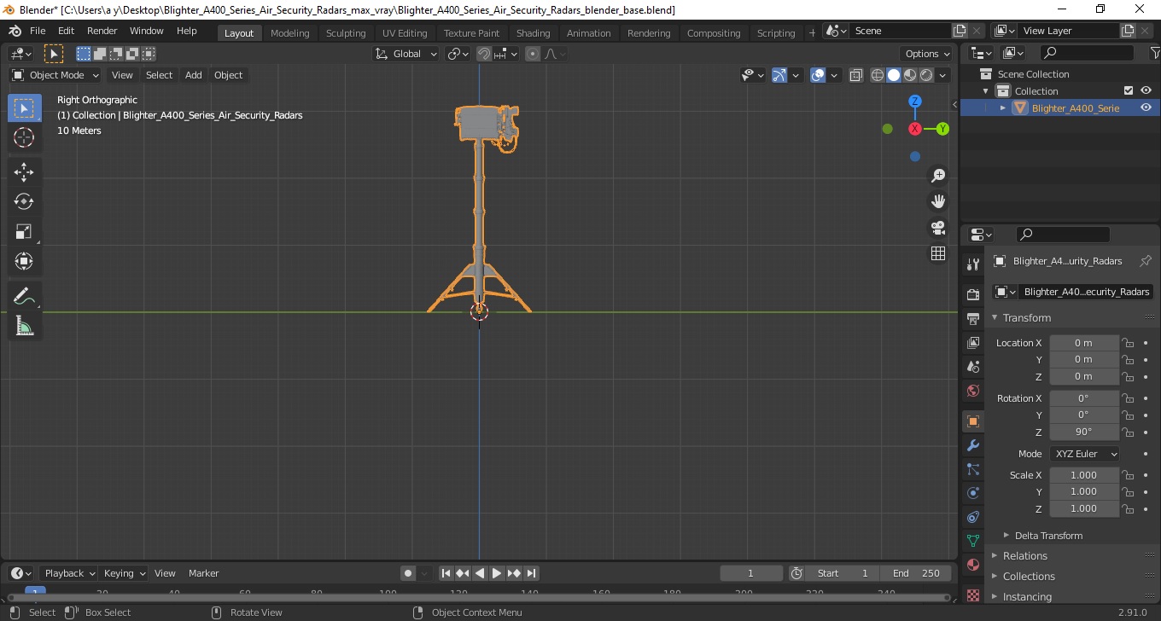Viewport: 1161px width, 621px height.
Task: Click the zoom viewport magnifier icon
Action: [938, 176]
